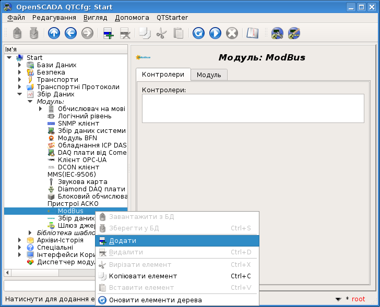Expand the Транспорти tree node
380x307 pixels.
tap(20, 80)
